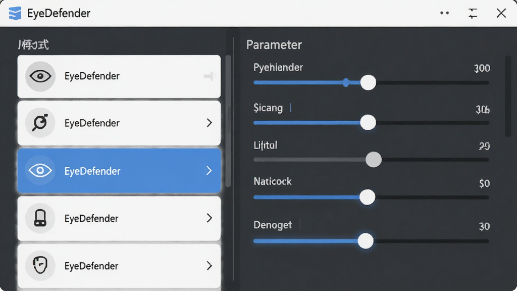Expand the chevron on the phone icon row
Image resolution: width=517 pixels, height=291 pixels.
point(210,218)
